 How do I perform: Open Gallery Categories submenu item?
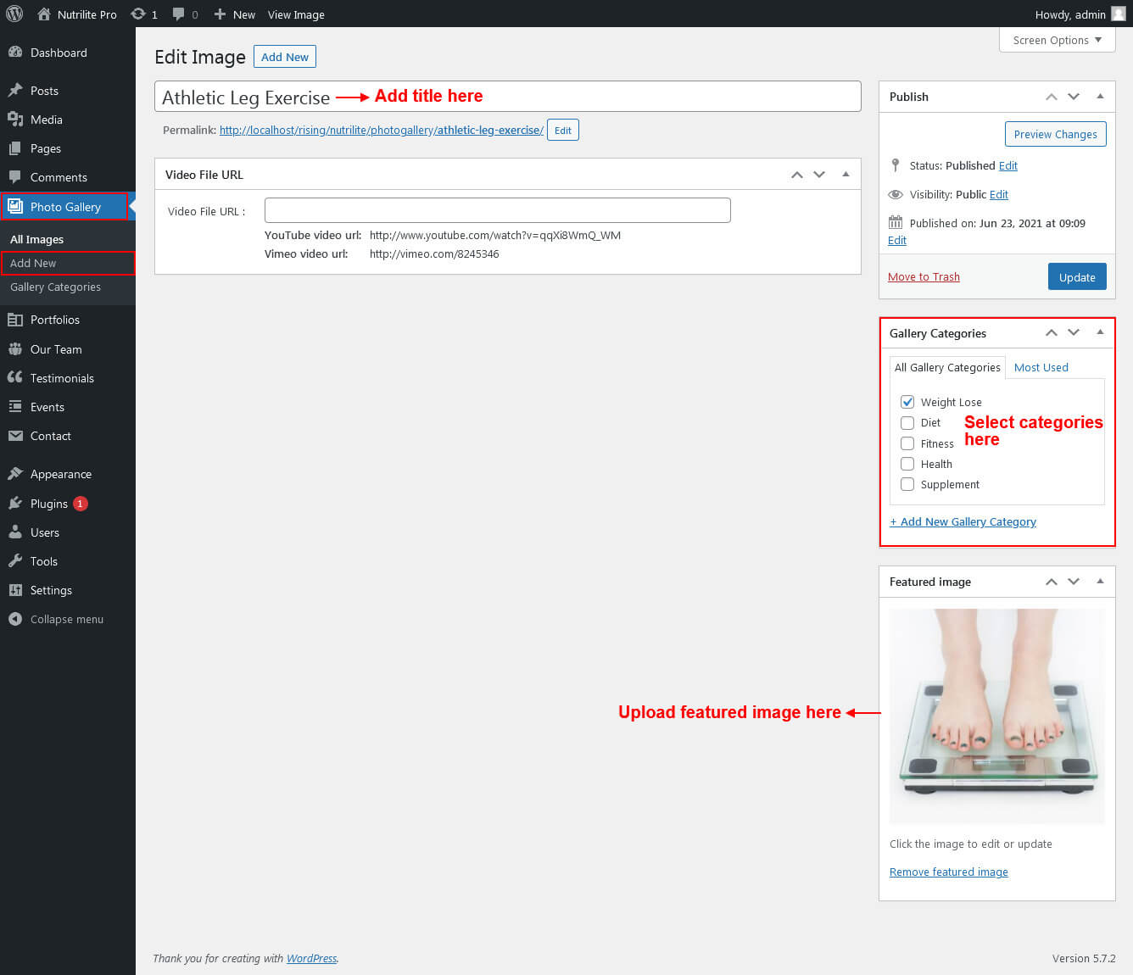click(x=55, y=287)
